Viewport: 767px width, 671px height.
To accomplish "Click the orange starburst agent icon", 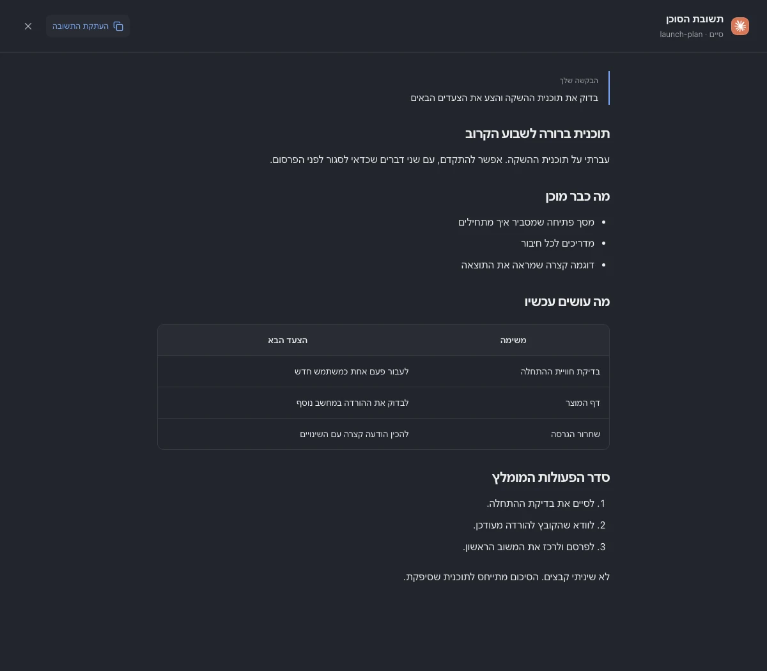I will tap(740, 26).
